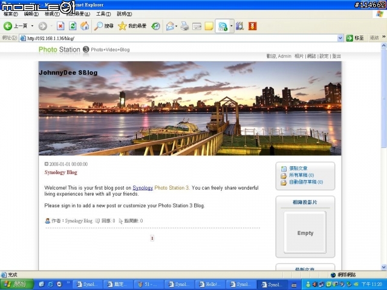Expand the address bar dropdown arrow

point(340,38)
